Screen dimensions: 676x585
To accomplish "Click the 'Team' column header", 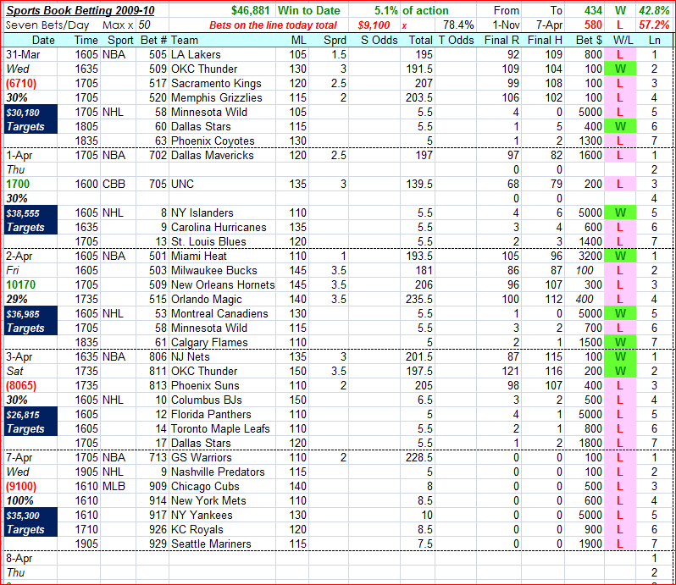I will [185, 40].
